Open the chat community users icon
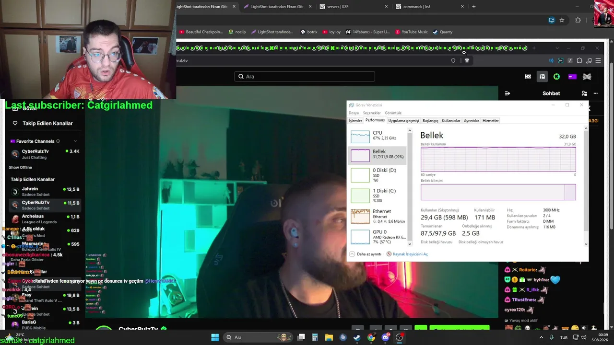This screenshot has height=345, width=614. pos(584,93)
